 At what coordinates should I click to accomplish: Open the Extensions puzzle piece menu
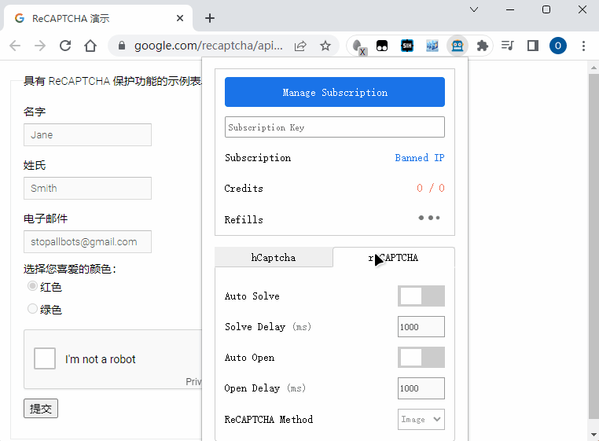pos(482,46)
